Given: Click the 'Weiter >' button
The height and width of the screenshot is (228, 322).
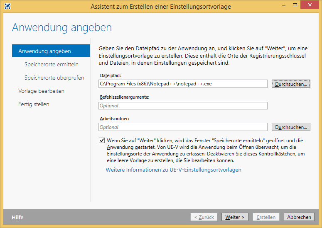Looking at the screenshot, I should coord(235,217).
